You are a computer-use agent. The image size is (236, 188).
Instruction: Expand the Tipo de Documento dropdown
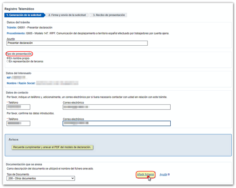(x=41, y=179)
